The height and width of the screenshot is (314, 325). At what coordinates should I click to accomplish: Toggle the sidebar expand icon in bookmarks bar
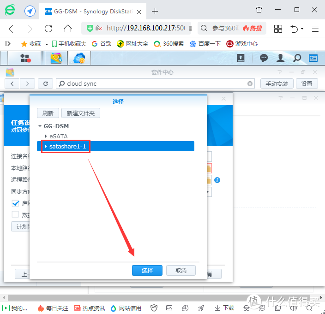(8, 44)
